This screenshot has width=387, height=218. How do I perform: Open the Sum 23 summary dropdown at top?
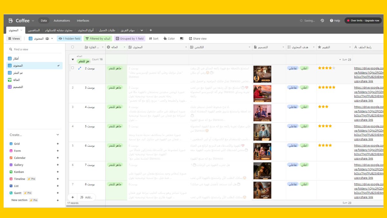pyautogui.click(x=345, y=59)
